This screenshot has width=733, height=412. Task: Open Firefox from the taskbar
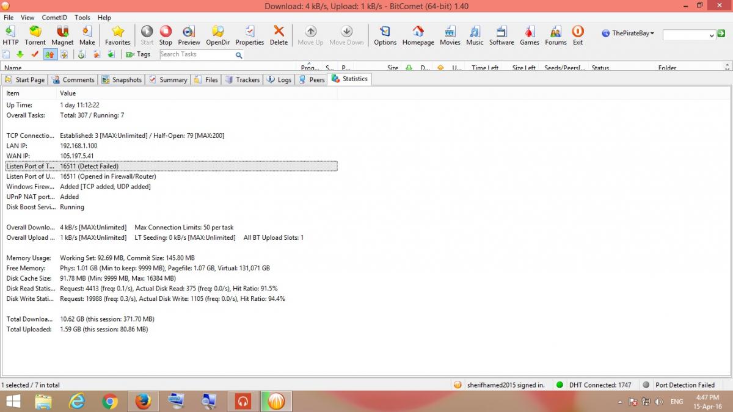tap(143, 401)
